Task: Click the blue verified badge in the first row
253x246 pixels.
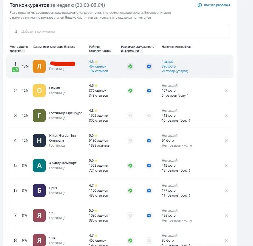Action: coord(149,66)
